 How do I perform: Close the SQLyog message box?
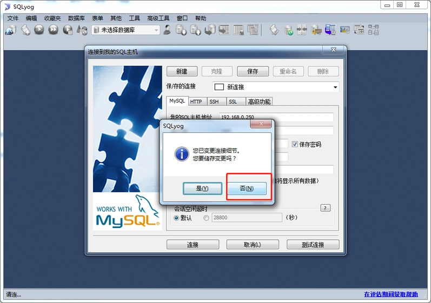pos(261,124)
